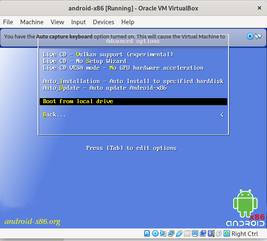Viewport: 267px width, 241px height.
Task: Click the USB devices status icon
Action: [x=179, y=233]
